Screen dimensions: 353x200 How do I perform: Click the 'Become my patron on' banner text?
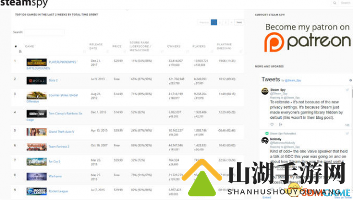click(307, 27)
